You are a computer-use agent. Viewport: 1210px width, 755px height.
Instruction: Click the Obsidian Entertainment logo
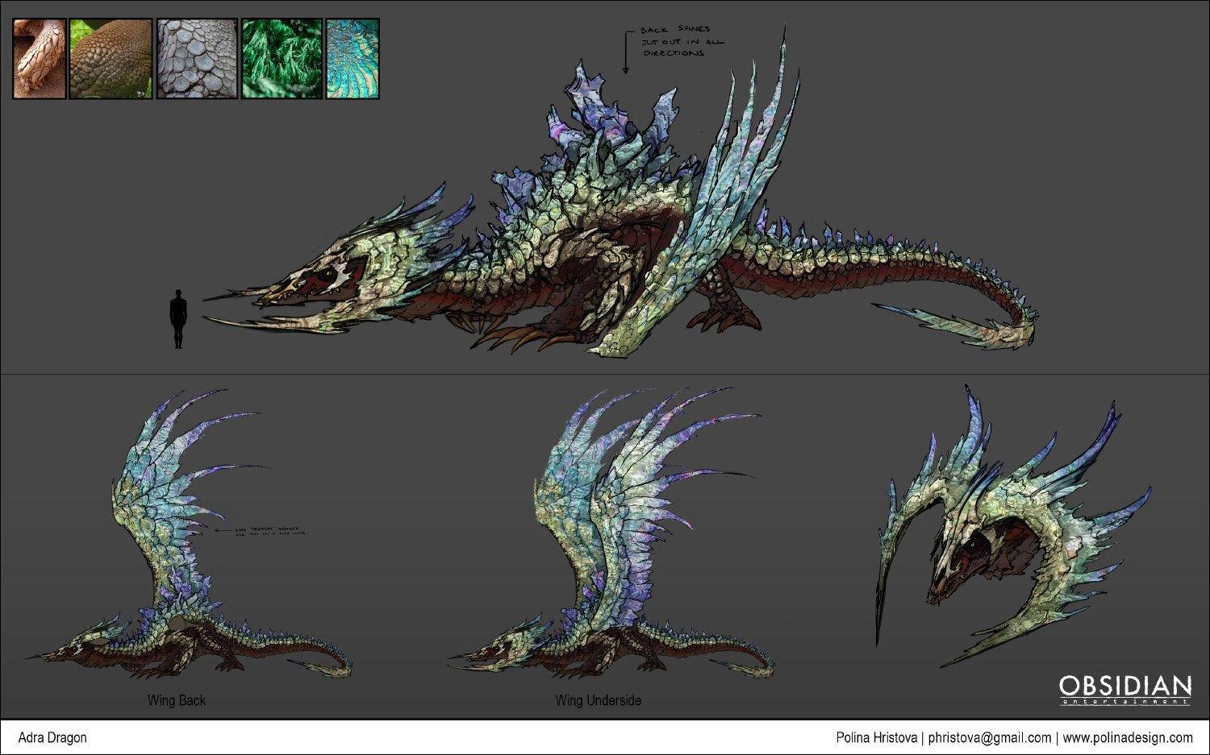click(x=1124, y=690)
